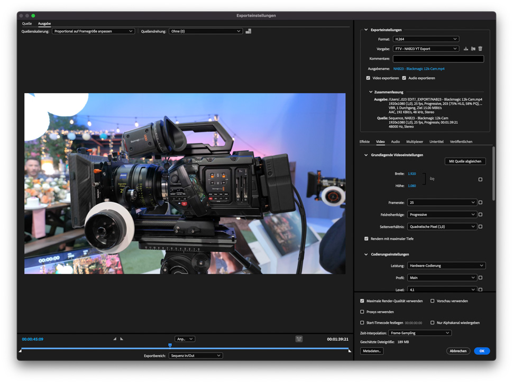Open the Profil Main dropdown
This screenshot has width=513, height=383.
442,278
